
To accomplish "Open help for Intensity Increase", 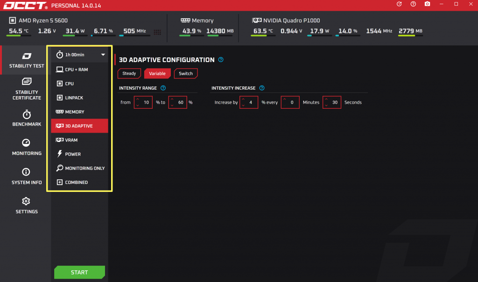I will tap(262, 88).
